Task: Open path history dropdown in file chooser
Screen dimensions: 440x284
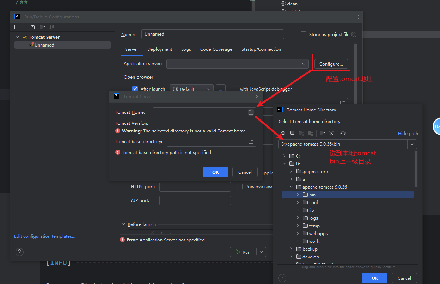Action: pyautogui.click(x=412, y=144)
